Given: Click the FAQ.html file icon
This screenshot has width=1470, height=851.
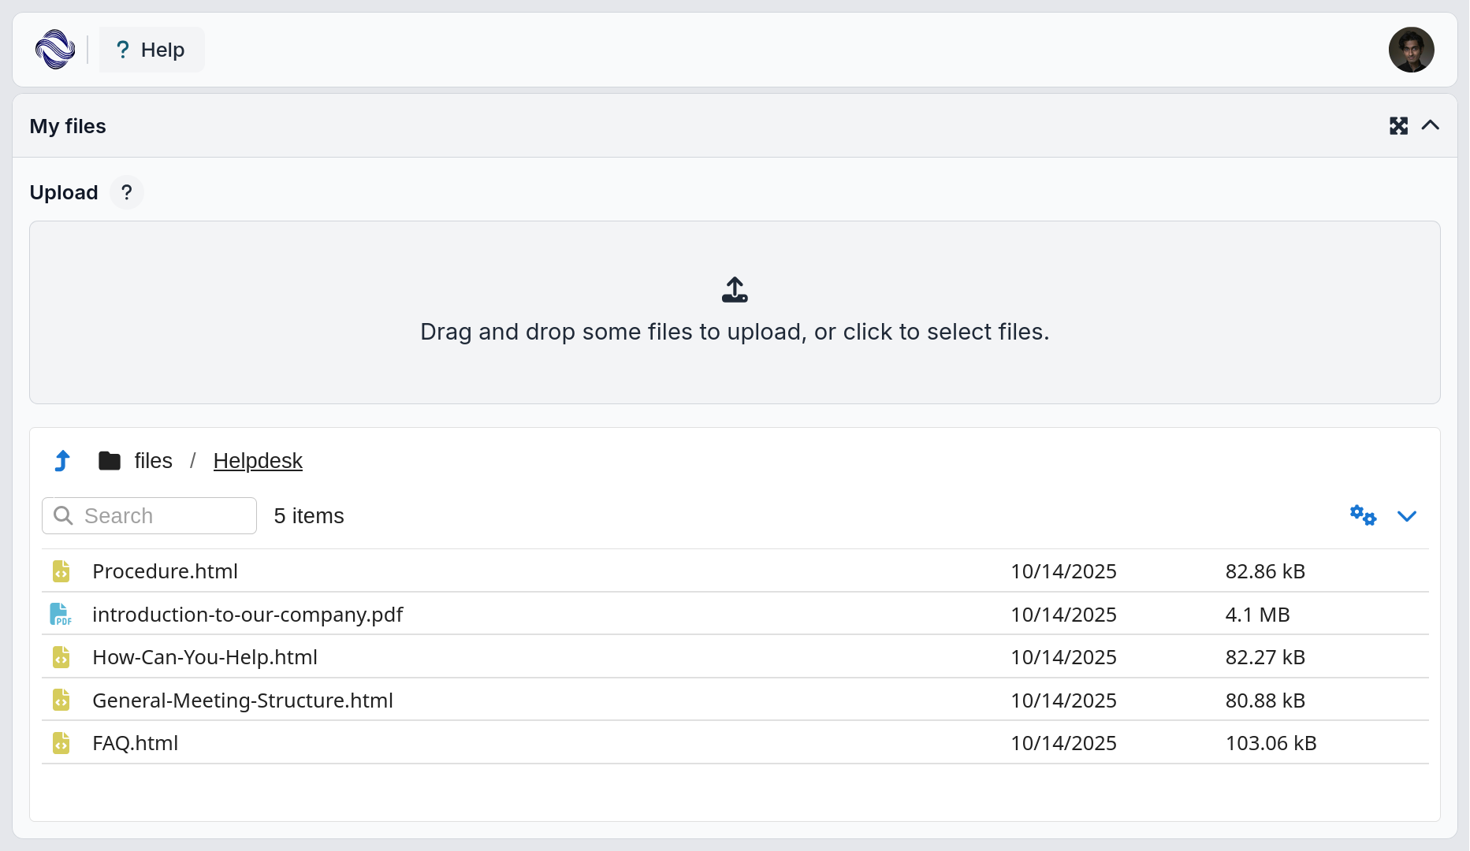Looking at the screenshot, I should coord(61,743).
